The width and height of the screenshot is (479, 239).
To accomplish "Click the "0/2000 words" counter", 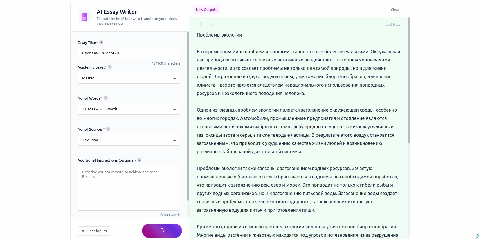I will [x=169, y=215].
